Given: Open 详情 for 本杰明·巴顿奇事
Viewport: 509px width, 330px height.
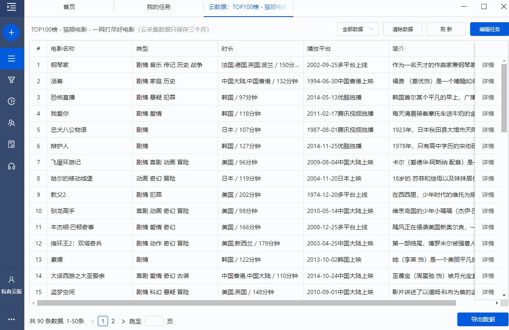Looking at the screenshot, I should [488, 227].
